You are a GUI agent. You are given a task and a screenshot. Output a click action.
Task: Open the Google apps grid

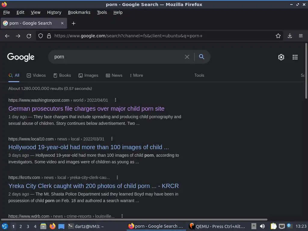click(x=295, y=57)
